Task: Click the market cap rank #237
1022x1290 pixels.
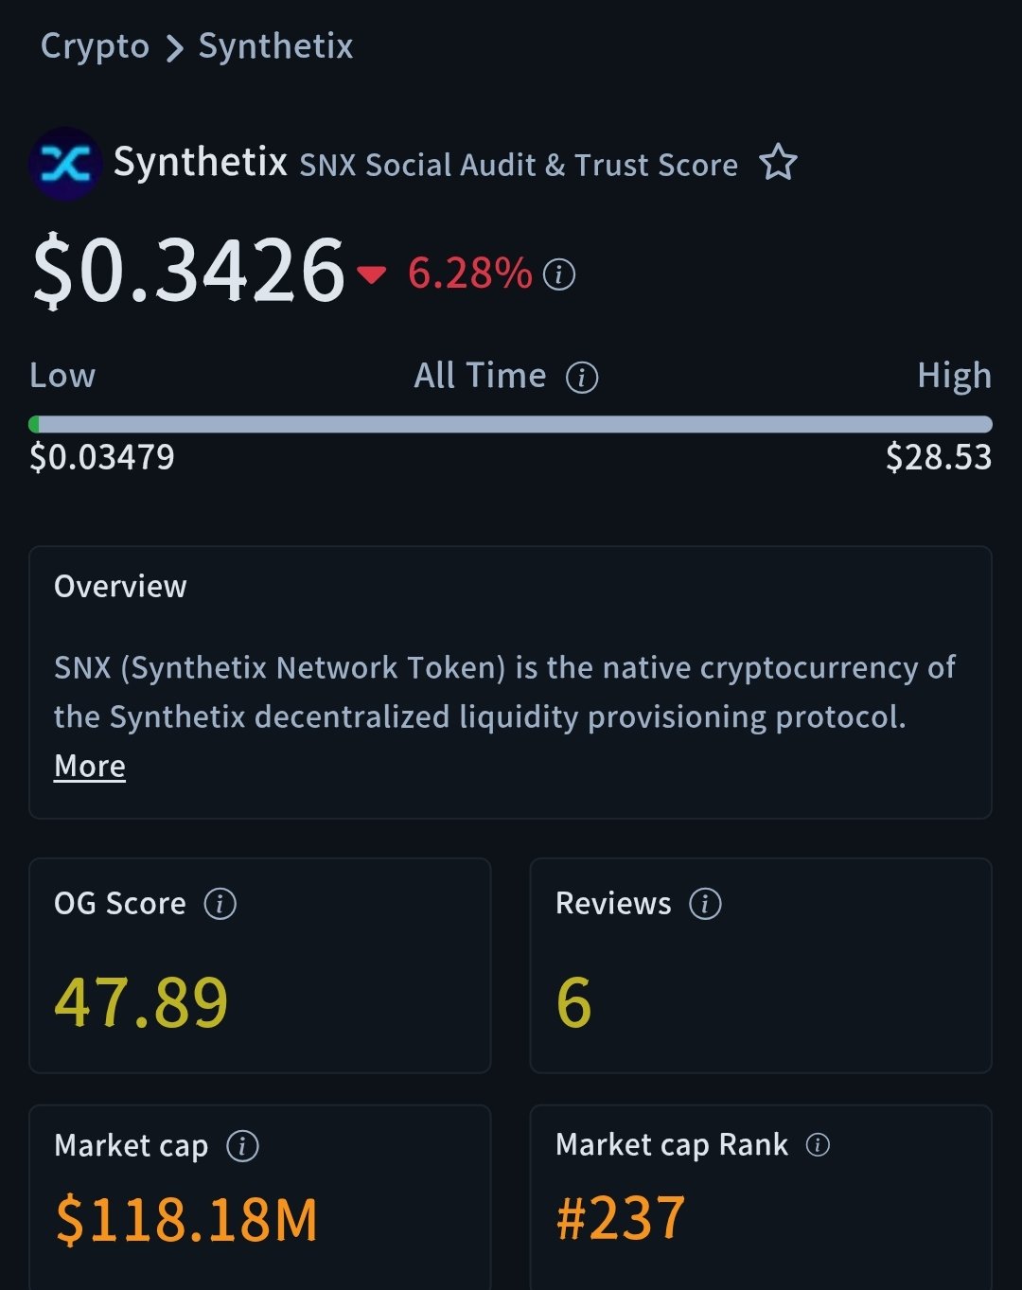Action: (x=621, y=1218)
